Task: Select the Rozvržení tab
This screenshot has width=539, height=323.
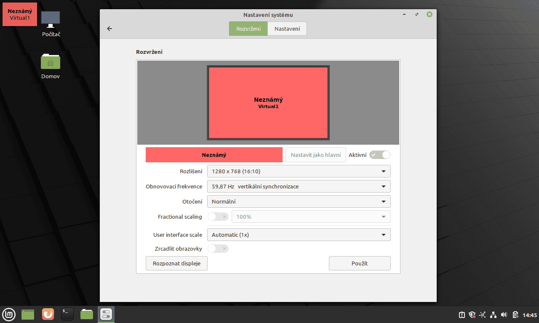Action: tap(248, 28)
